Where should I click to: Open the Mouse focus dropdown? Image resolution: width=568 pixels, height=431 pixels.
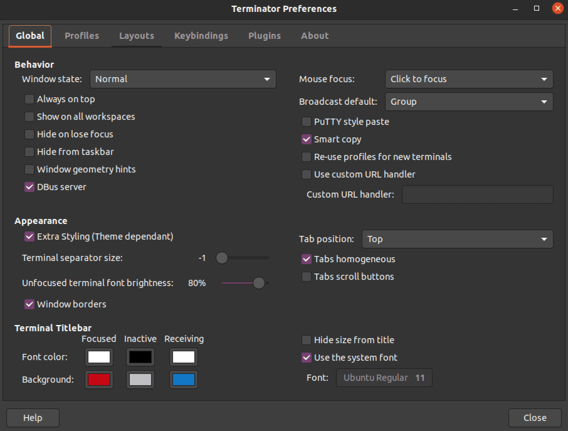pos(469,79)
